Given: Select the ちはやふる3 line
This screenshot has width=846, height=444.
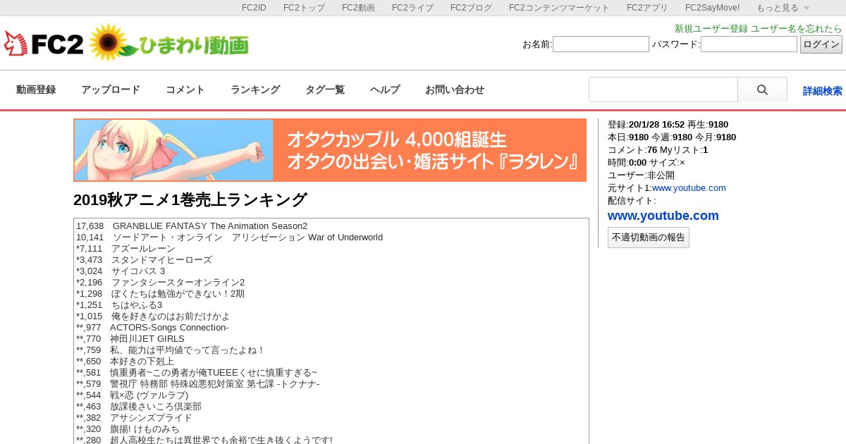Looking at the screenshot, I should (119, 305).
